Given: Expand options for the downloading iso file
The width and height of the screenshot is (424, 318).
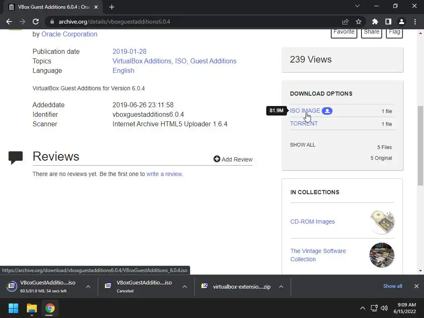Looking at the screenshot, I should coord(88,287).
